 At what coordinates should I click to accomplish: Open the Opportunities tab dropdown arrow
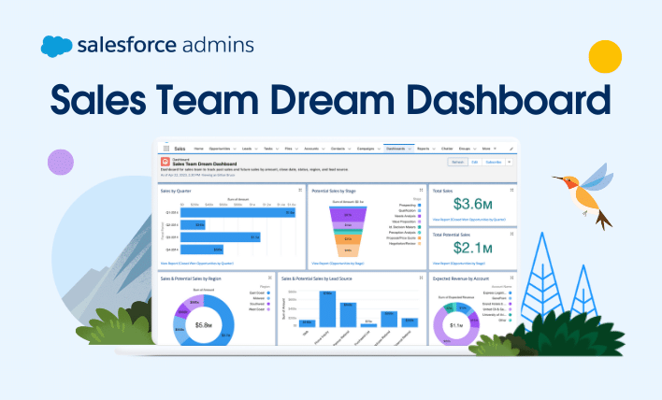235,149
